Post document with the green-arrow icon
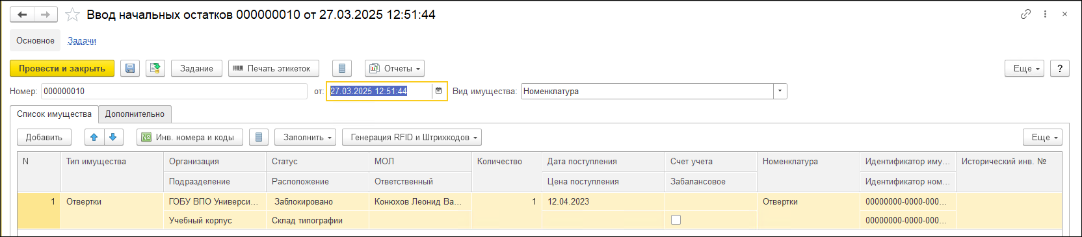 155,68
